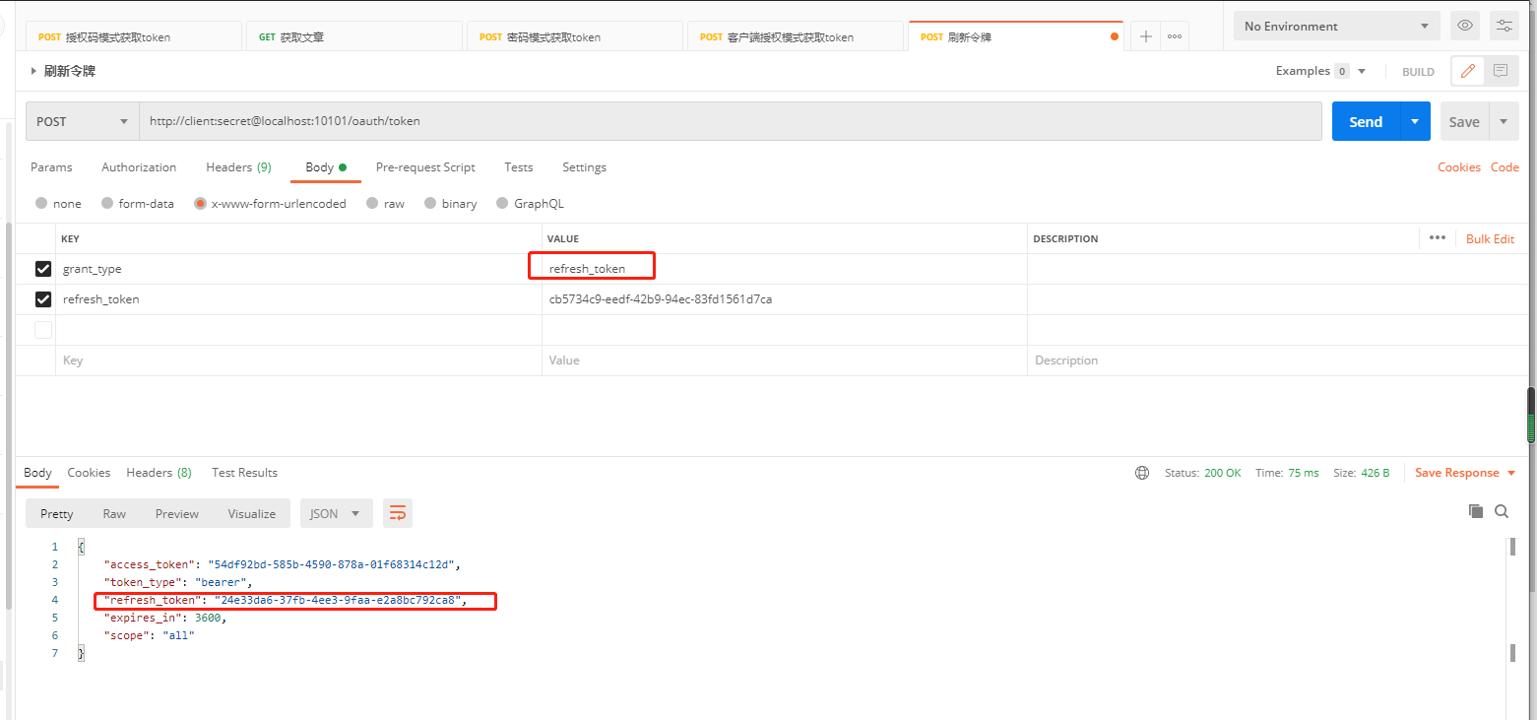This screenshot has width=1537, height=720.
Task: Open the Params request tab
Action: point(51,167)
